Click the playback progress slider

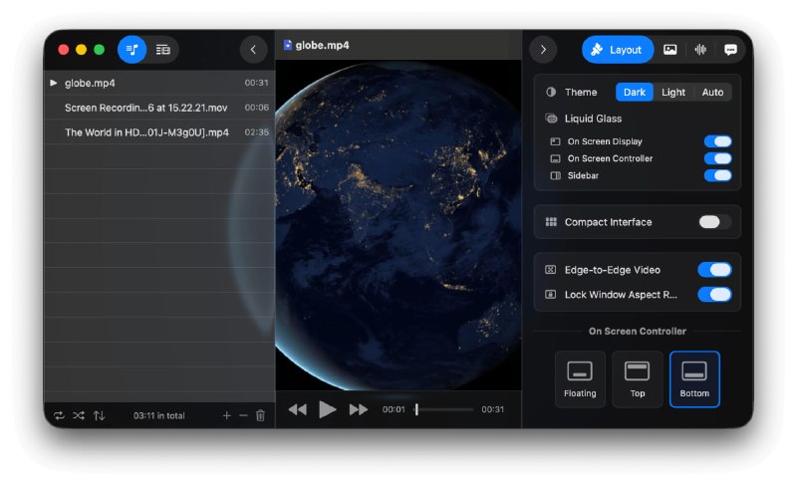pos(444,409)
